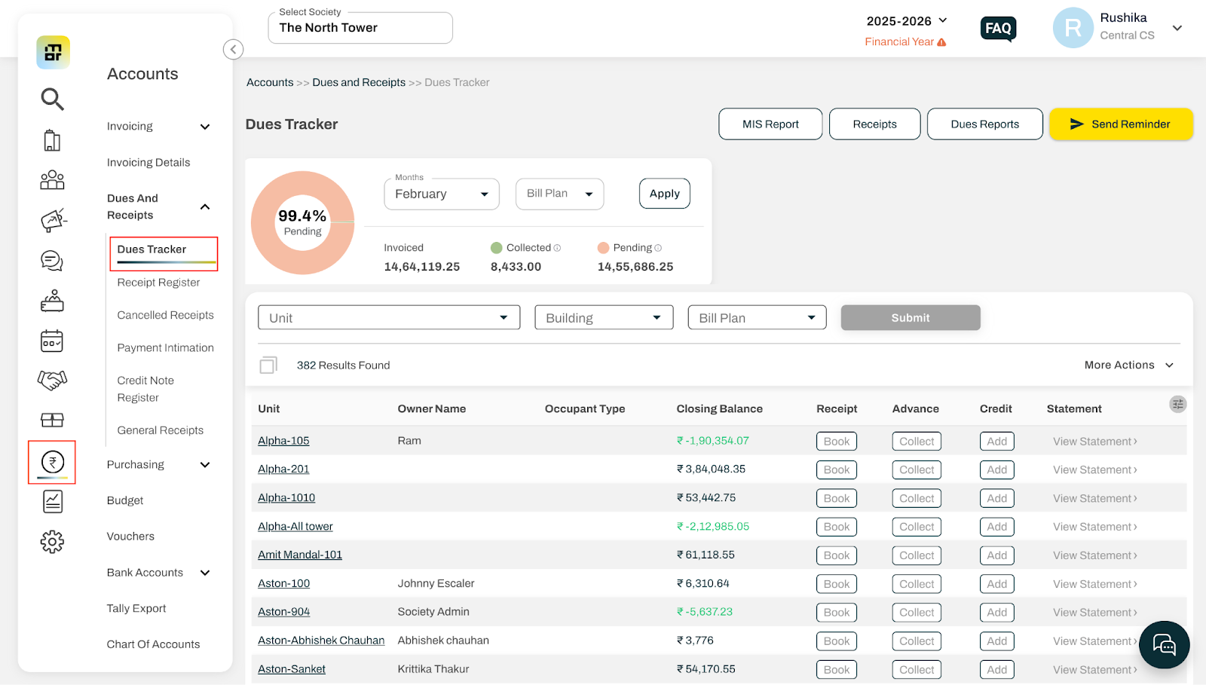Click Collect for Alpha-1010 row

coord(917,499)
